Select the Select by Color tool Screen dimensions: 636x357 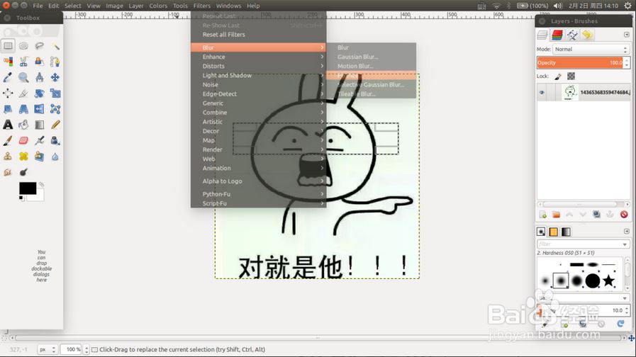click(x=8, y=62)
